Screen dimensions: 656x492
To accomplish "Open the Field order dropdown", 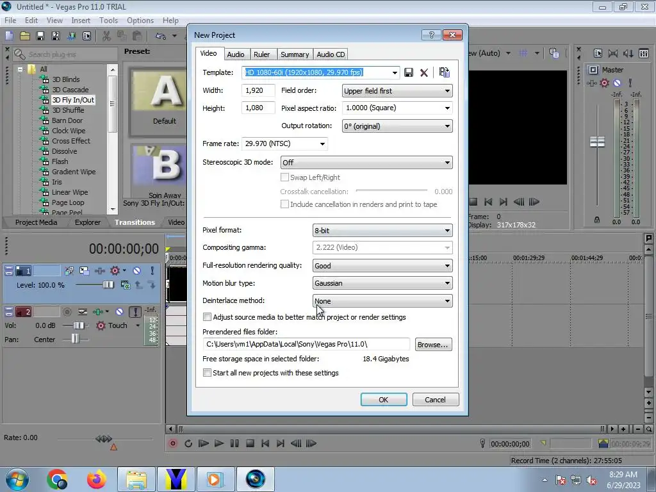I will click(x=397, y=91).
